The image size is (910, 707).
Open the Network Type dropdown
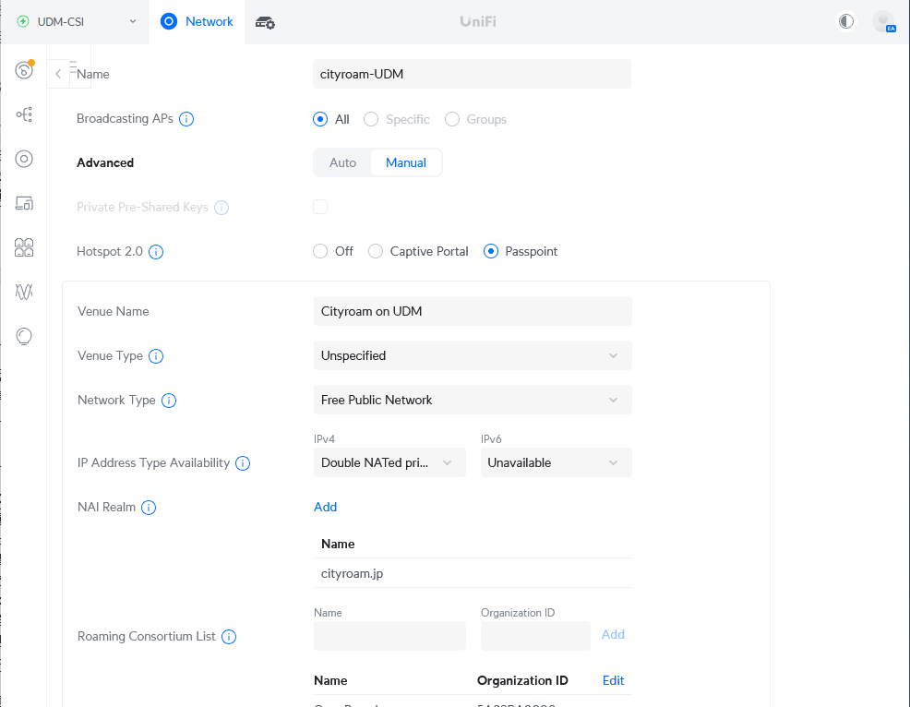pos(472,400)
